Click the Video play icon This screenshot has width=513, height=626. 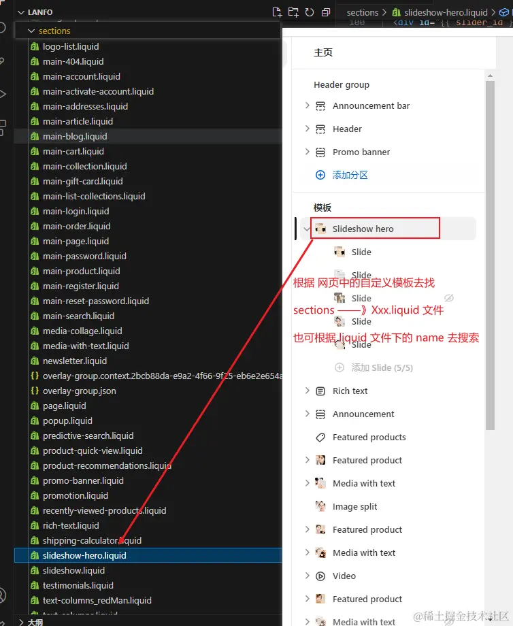click(320, 576)
